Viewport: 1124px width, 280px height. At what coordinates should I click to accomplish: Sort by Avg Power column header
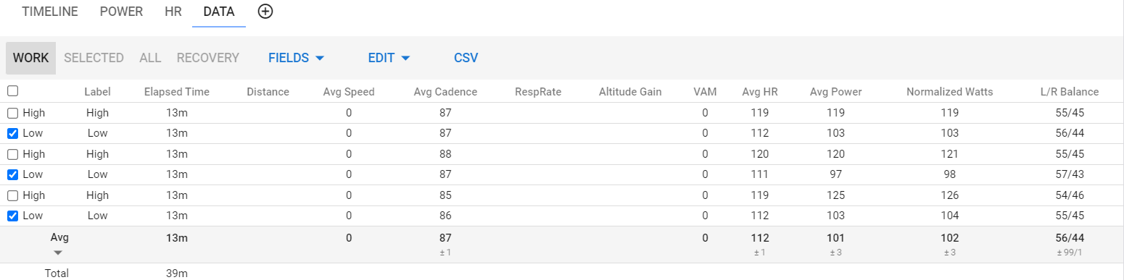(x=835, y=92)
